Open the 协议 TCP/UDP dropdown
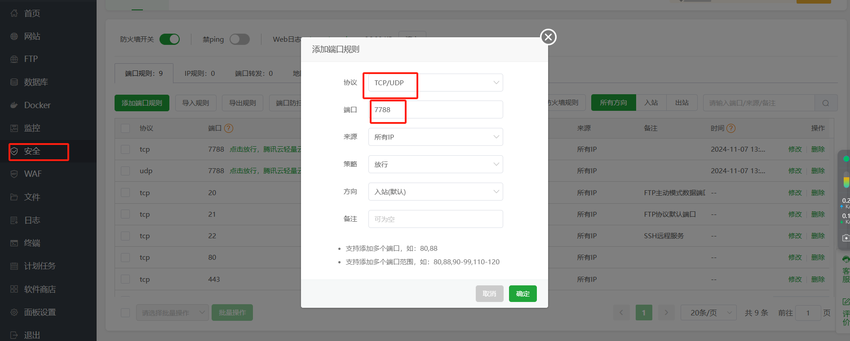Image resolution: width=850 pixels, height=341 pixels. 435,83
